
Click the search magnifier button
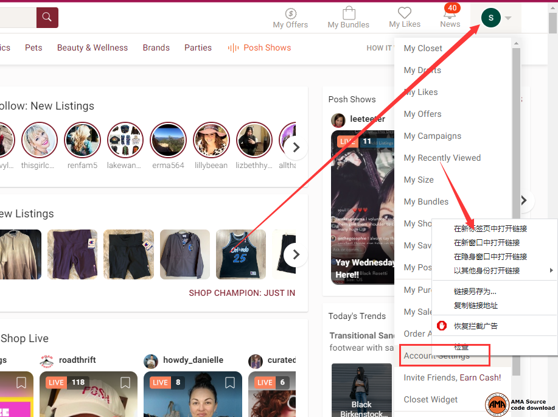pos(47,18)
